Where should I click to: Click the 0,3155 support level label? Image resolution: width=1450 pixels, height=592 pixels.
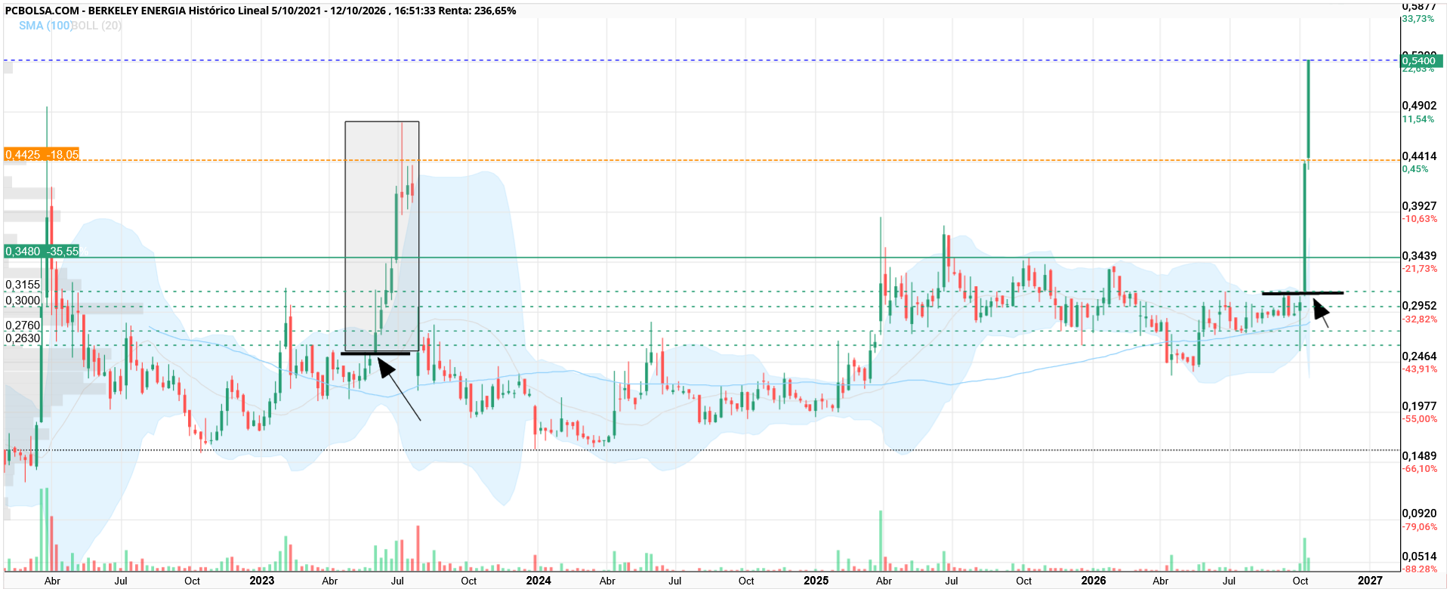pos(23,285)
